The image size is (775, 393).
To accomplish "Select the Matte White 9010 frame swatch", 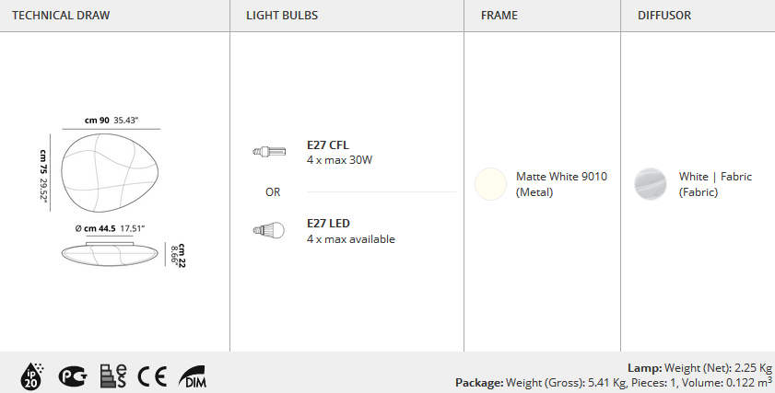I will click(490, 184).
